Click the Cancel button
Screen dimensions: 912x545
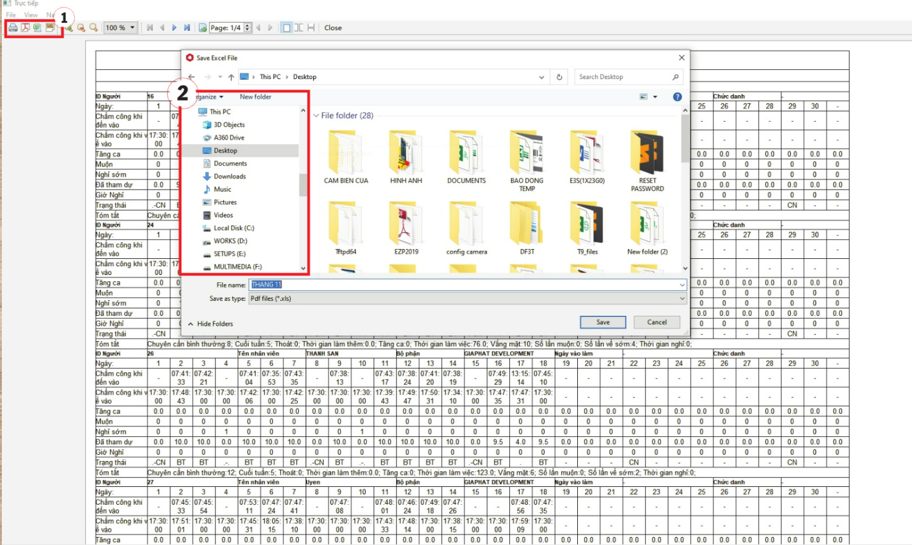(656, 323)
